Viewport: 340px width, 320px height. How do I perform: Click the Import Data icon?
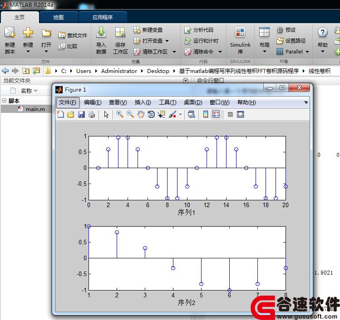pos(101,33)
